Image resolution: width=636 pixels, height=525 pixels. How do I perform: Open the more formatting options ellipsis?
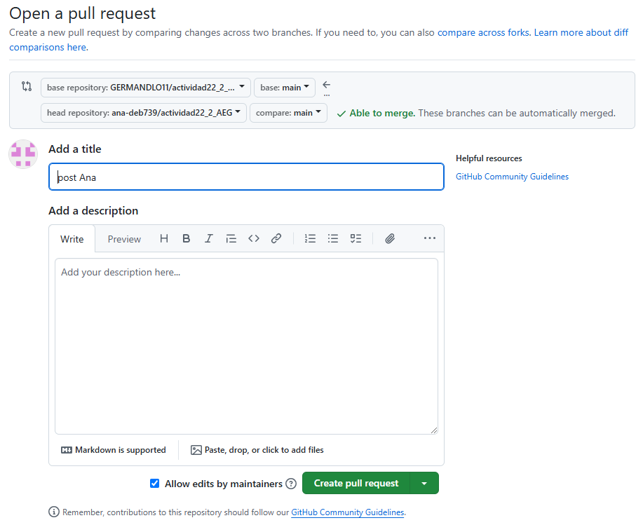coord(430,239)
